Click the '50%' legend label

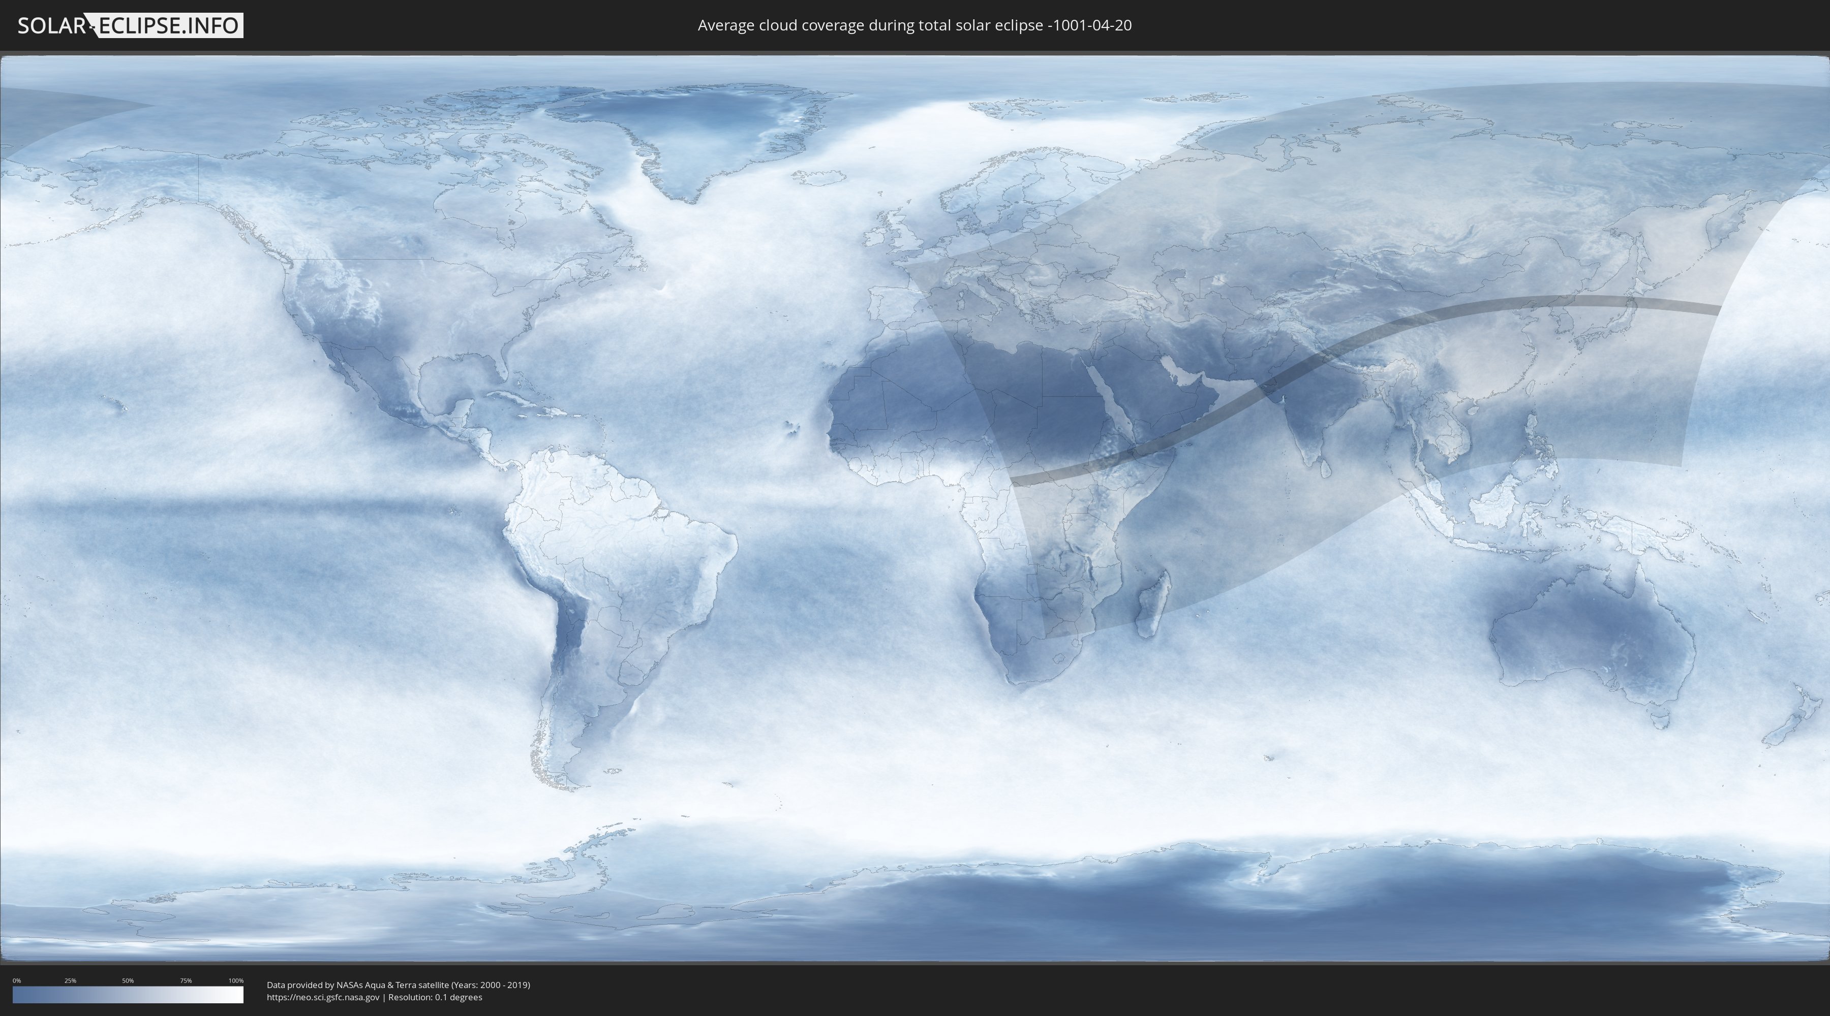128,980
